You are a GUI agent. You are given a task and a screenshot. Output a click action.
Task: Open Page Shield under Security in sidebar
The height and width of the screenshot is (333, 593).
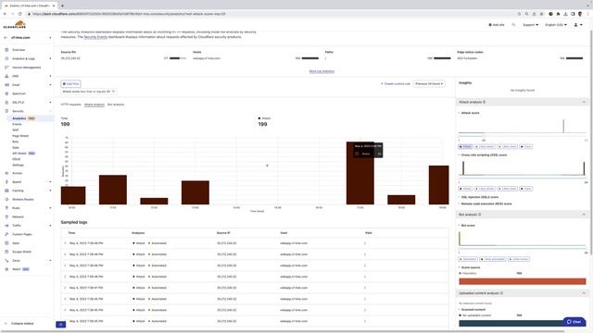pyautogui.click(x=20, y=136)
